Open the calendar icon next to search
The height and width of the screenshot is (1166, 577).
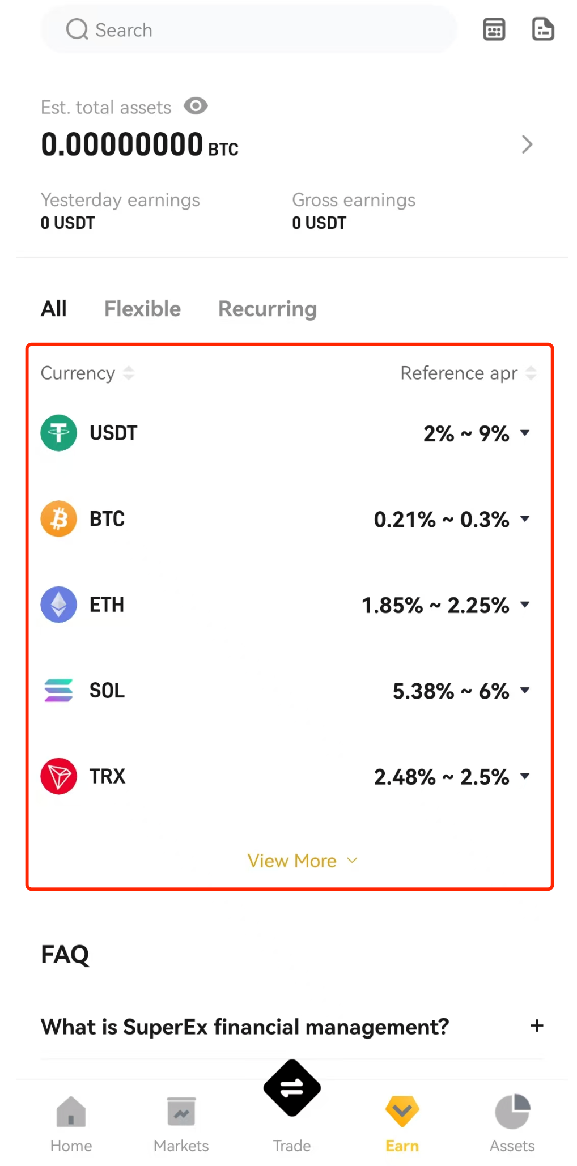point(494,29)
